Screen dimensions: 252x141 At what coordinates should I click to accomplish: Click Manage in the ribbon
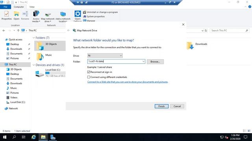(89, 21)
